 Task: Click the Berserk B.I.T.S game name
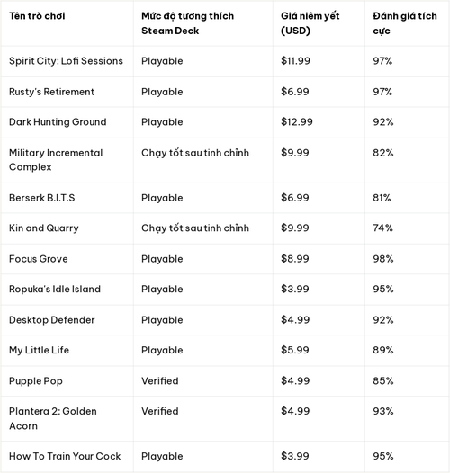(42, 198)
